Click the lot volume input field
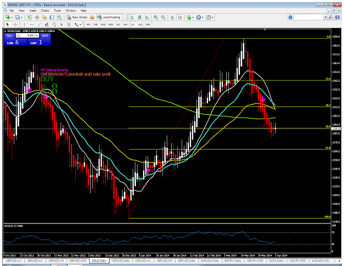344x266 pixels. [x=28, y=35]
